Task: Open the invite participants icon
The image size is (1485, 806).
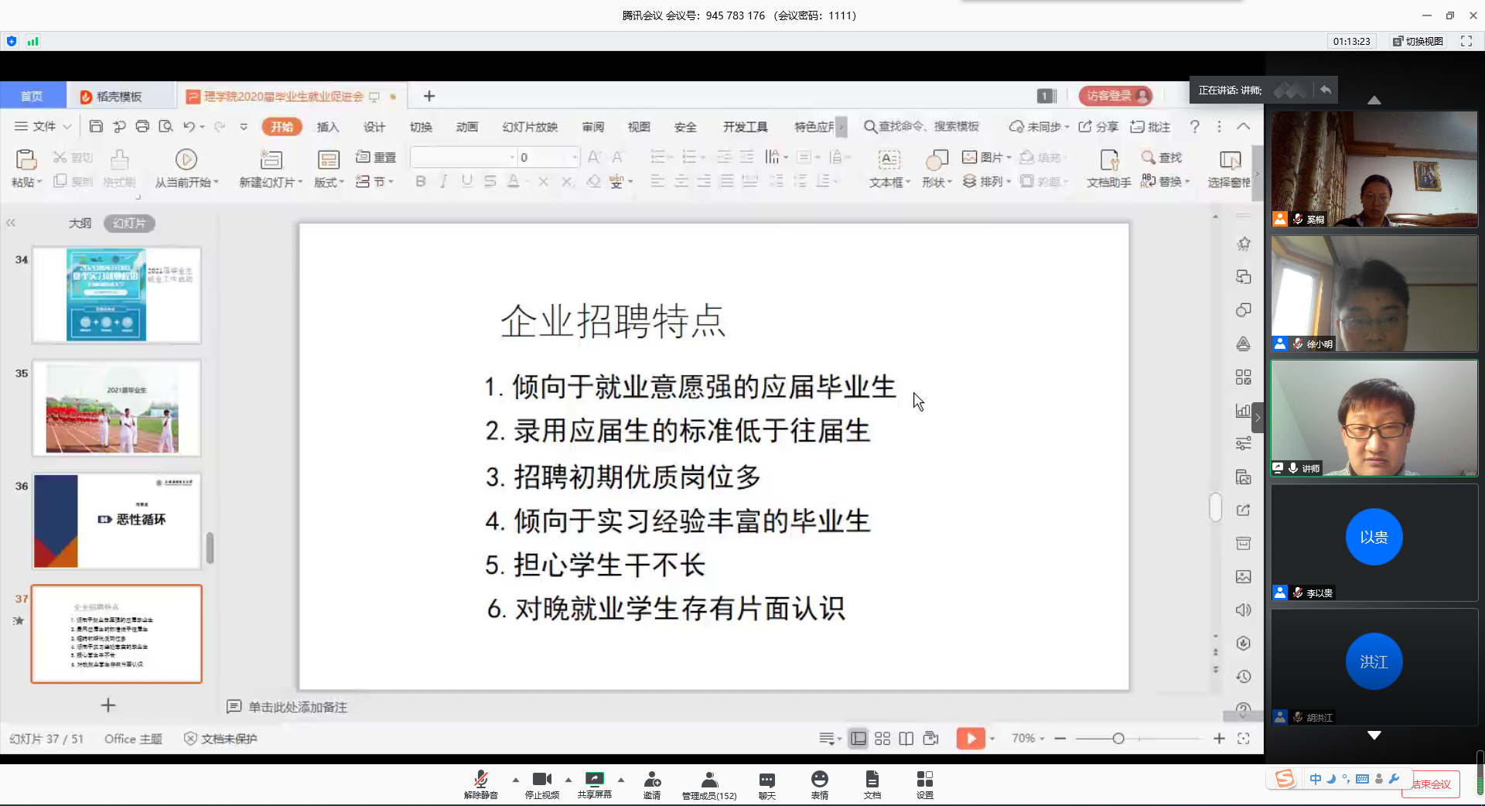Action: 652,780
